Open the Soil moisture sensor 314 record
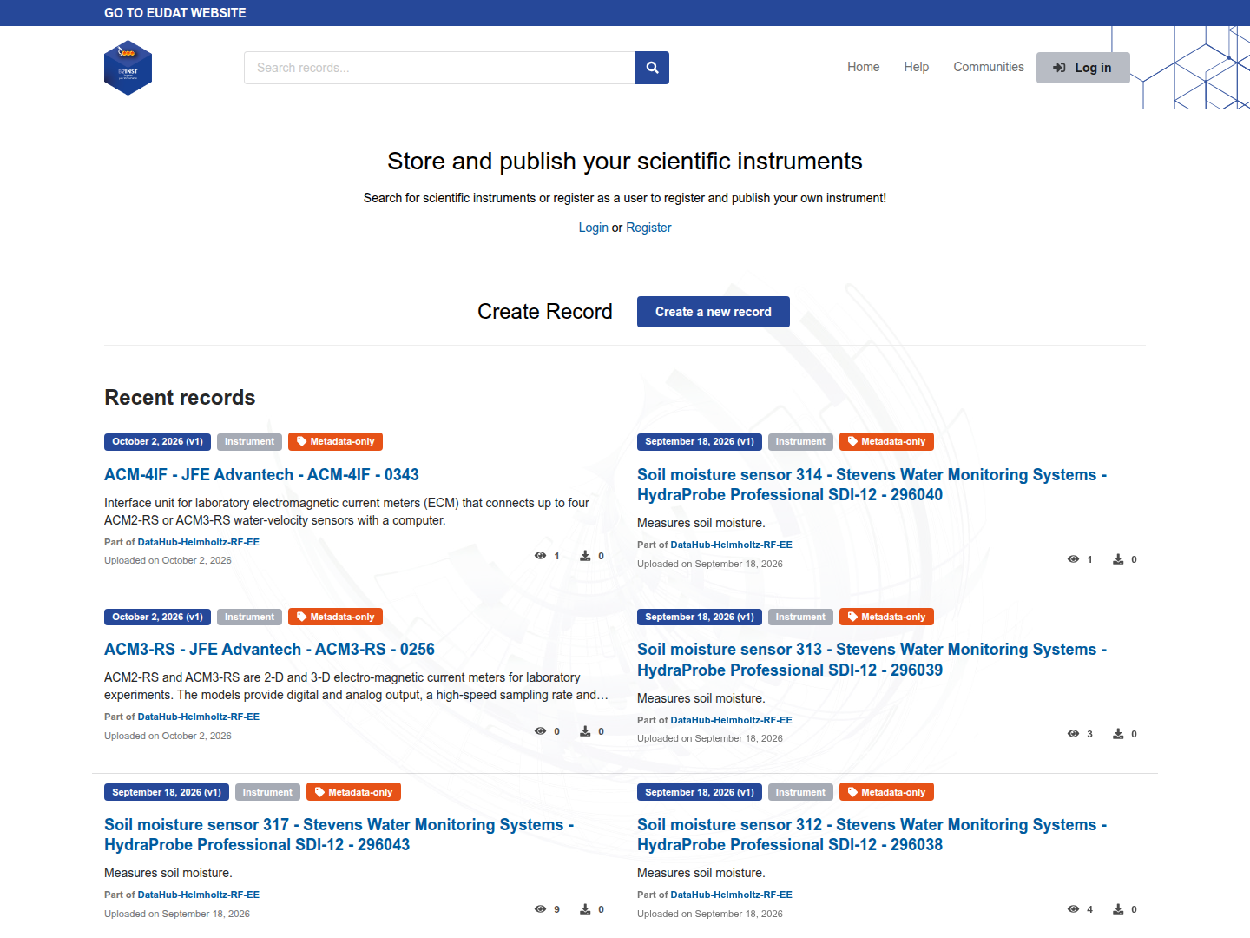 point(872,485)
